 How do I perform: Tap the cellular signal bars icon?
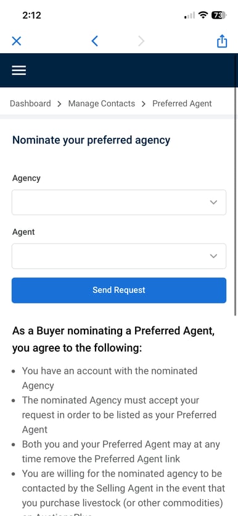[x=190, y=15]
